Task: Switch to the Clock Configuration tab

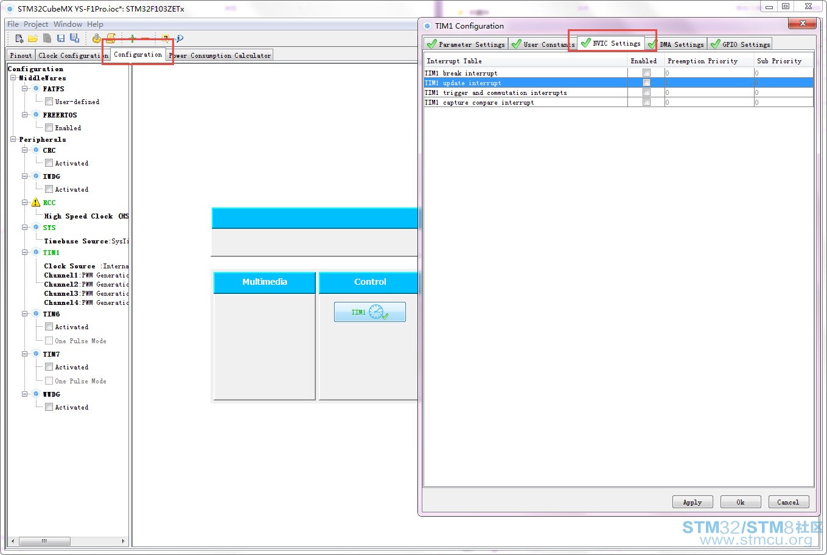Action: coord(72,55)
